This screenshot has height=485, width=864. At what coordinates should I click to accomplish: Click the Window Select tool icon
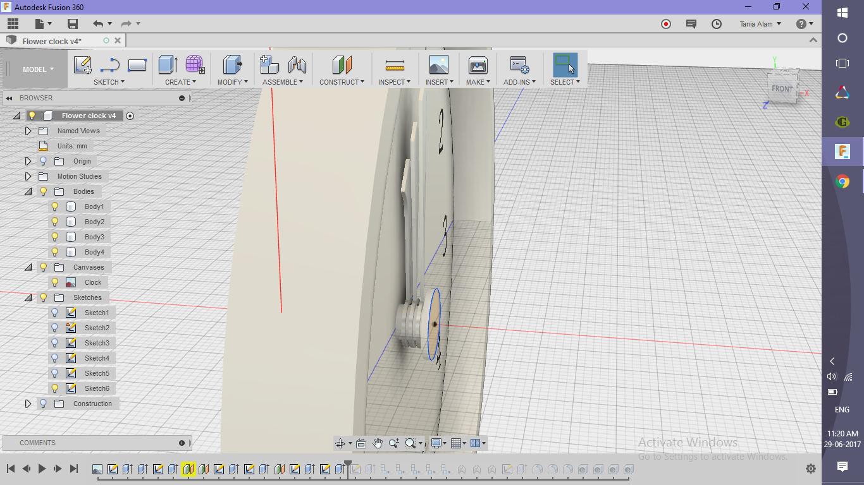tap(565, 65)
